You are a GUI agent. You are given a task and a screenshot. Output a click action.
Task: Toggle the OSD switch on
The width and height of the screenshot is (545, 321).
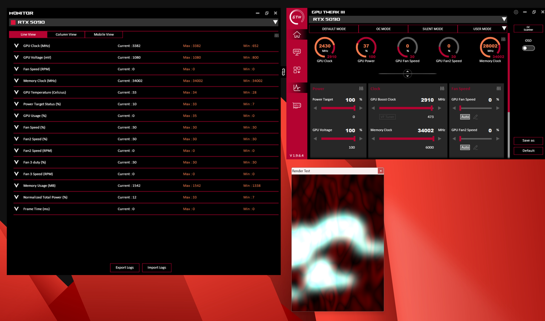click(x=528, y=48)
